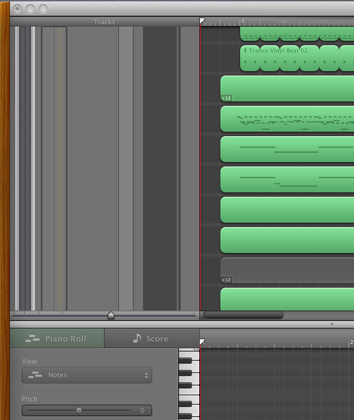The image size is (354, 420).
Task: Switch to the Piano Roll tab
Action: click(x=57, y=338)
